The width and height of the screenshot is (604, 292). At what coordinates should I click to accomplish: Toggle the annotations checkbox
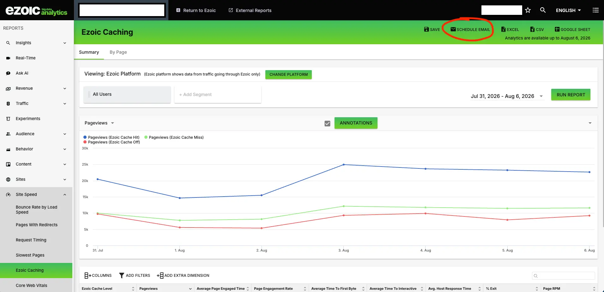click(x=327, y=123)
